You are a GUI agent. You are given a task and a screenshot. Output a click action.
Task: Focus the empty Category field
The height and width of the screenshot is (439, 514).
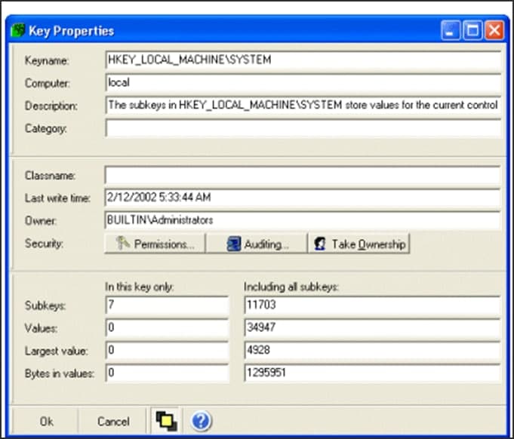tap(303, 128)
